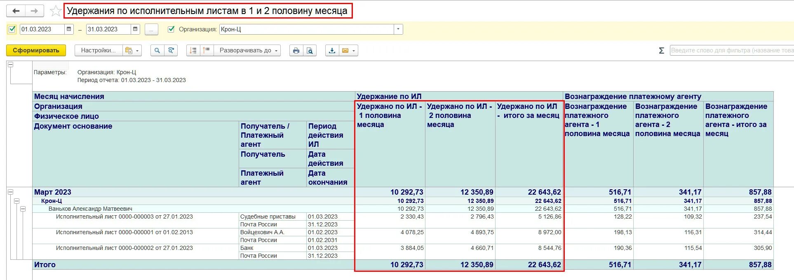The image size is (794, 280).
Task: Click the period selection ellipsis button
Action: coord(151,29)
